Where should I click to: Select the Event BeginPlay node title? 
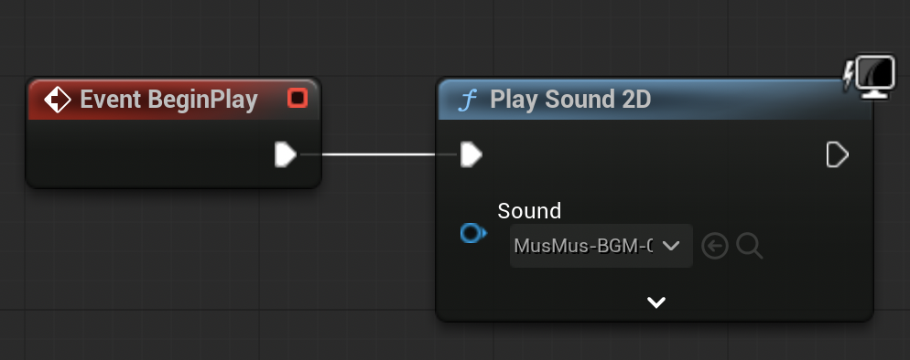tap(168, 100)
